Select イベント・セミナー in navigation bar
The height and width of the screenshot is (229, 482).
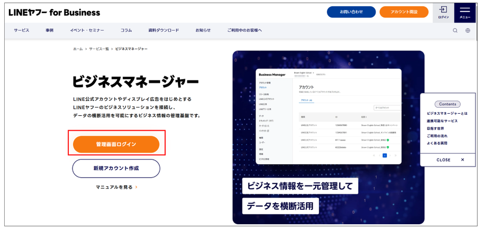87,31
